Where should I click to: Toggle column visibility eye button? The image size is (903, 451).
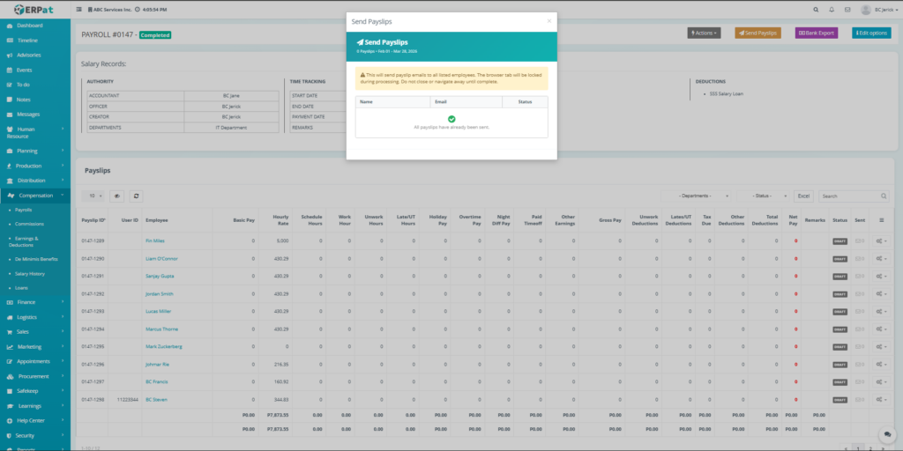point(117,196)
